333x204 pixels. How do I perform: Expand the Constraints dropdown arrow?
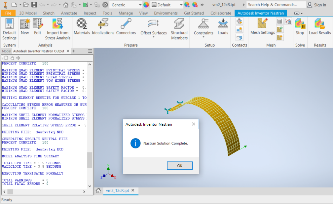click(203, 37)
